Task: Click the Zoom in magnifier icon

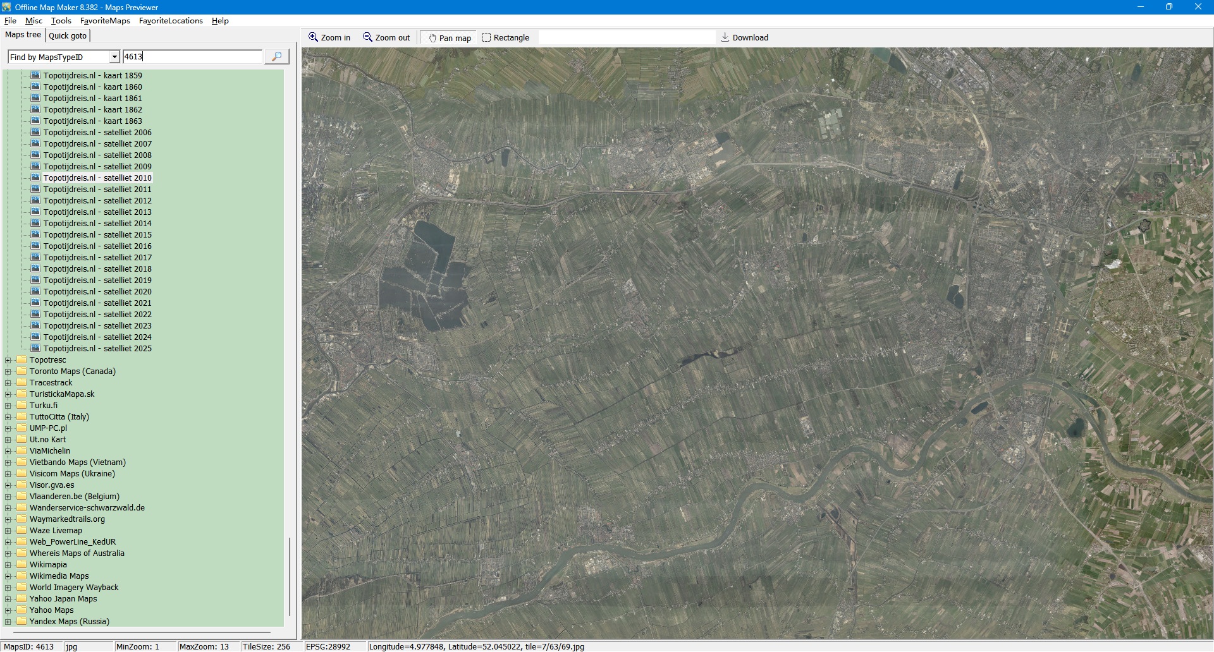Action: (x=313, y=37)
